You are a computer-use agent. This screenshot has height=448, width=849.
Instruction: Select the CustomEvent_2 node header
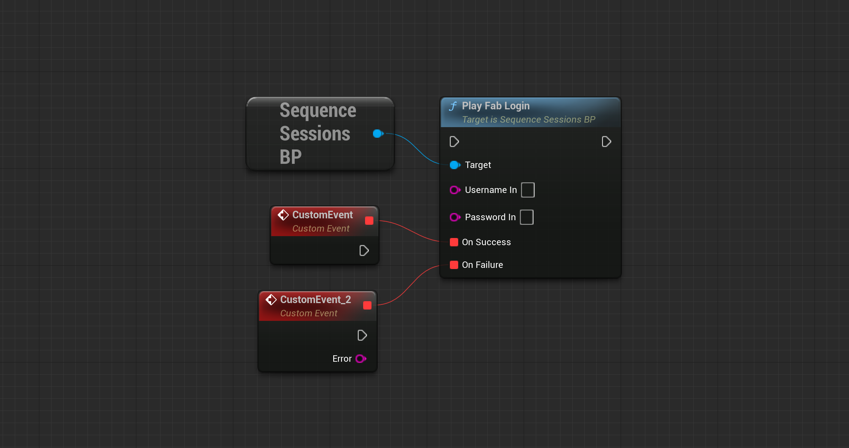click(x=315, y=300)
